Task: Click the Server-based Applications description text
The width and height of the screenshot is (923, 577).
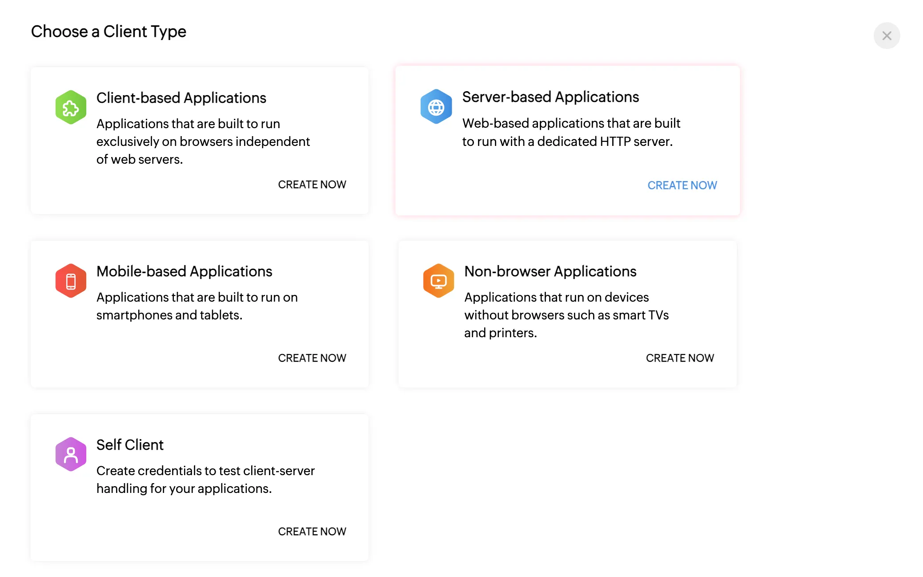Action: tap(571, 132)
